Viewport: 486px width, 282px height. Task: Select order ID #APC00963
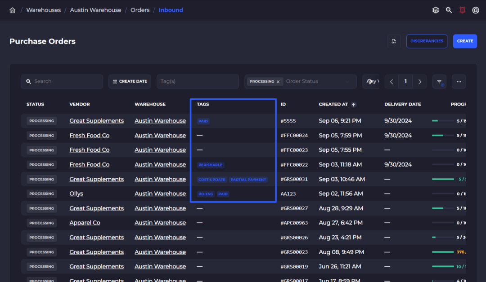click(x=294, y=223)
